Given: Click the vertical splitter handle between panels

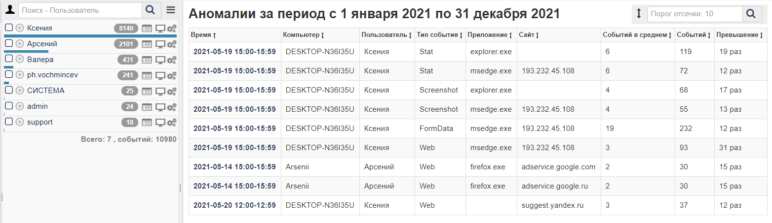Looking at the screenshot, I should (180, 187).
